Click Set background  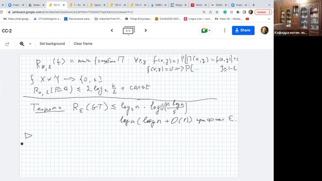coord(52,44)
